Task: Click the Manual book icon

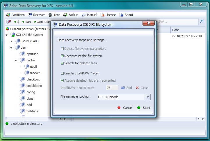Action: tap(83, 15)
